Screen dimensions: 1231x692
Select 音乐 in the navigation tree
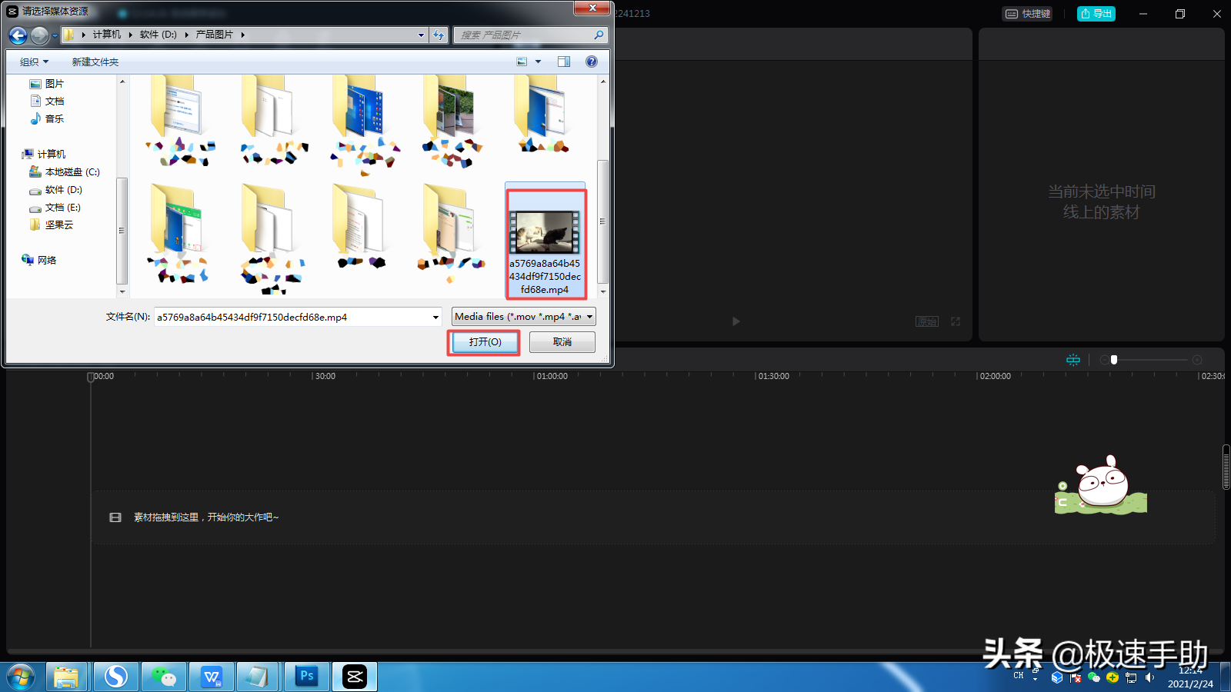[x=55, y=119]
